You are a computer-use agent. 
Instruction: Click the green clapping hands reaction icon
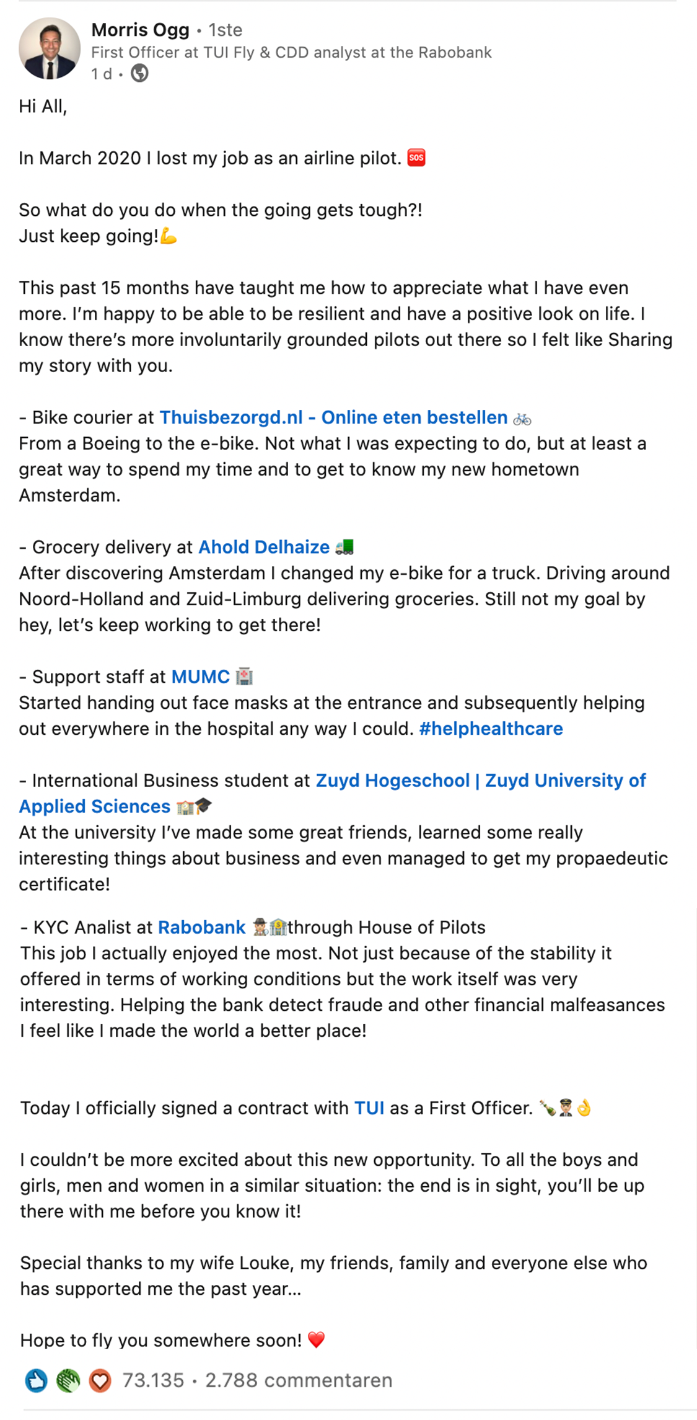pyautogui.click(x=68, y=1381)
